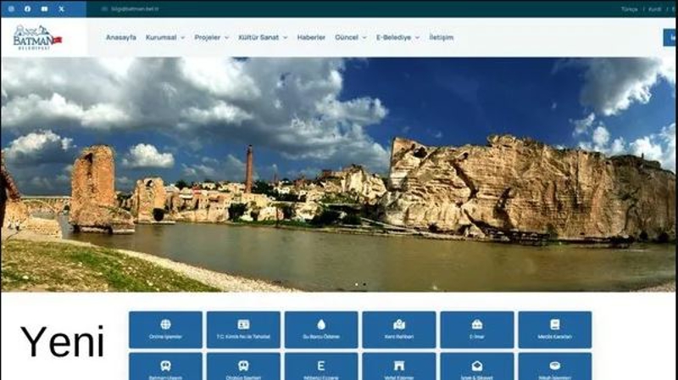Screen dimensions: 678x380
Task: Click the Nöbetçi Eczane pharmacy tile
Action: click(321, 367)
